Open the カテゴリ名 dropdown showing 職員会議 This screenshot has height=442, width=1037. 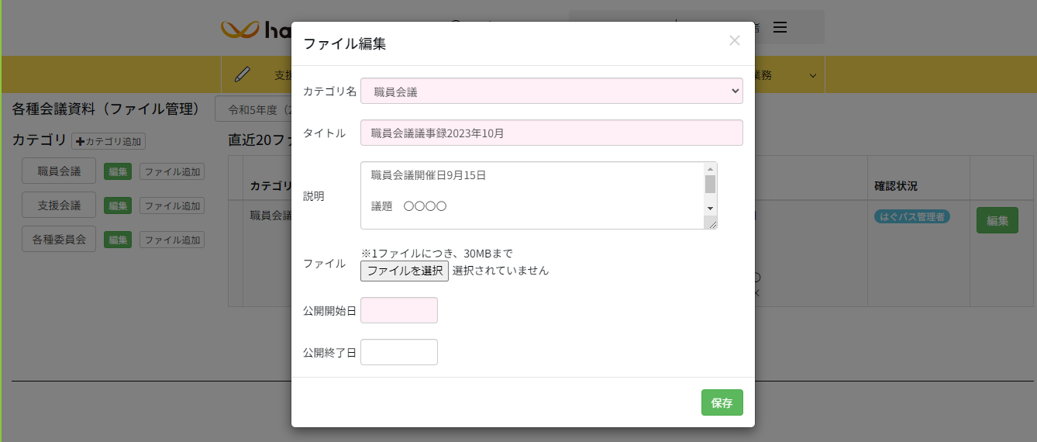(x=552, y=91)
